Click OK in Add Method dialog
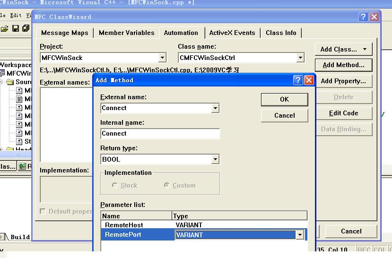Viewport: 392px width, 258px height. point(285,99)
